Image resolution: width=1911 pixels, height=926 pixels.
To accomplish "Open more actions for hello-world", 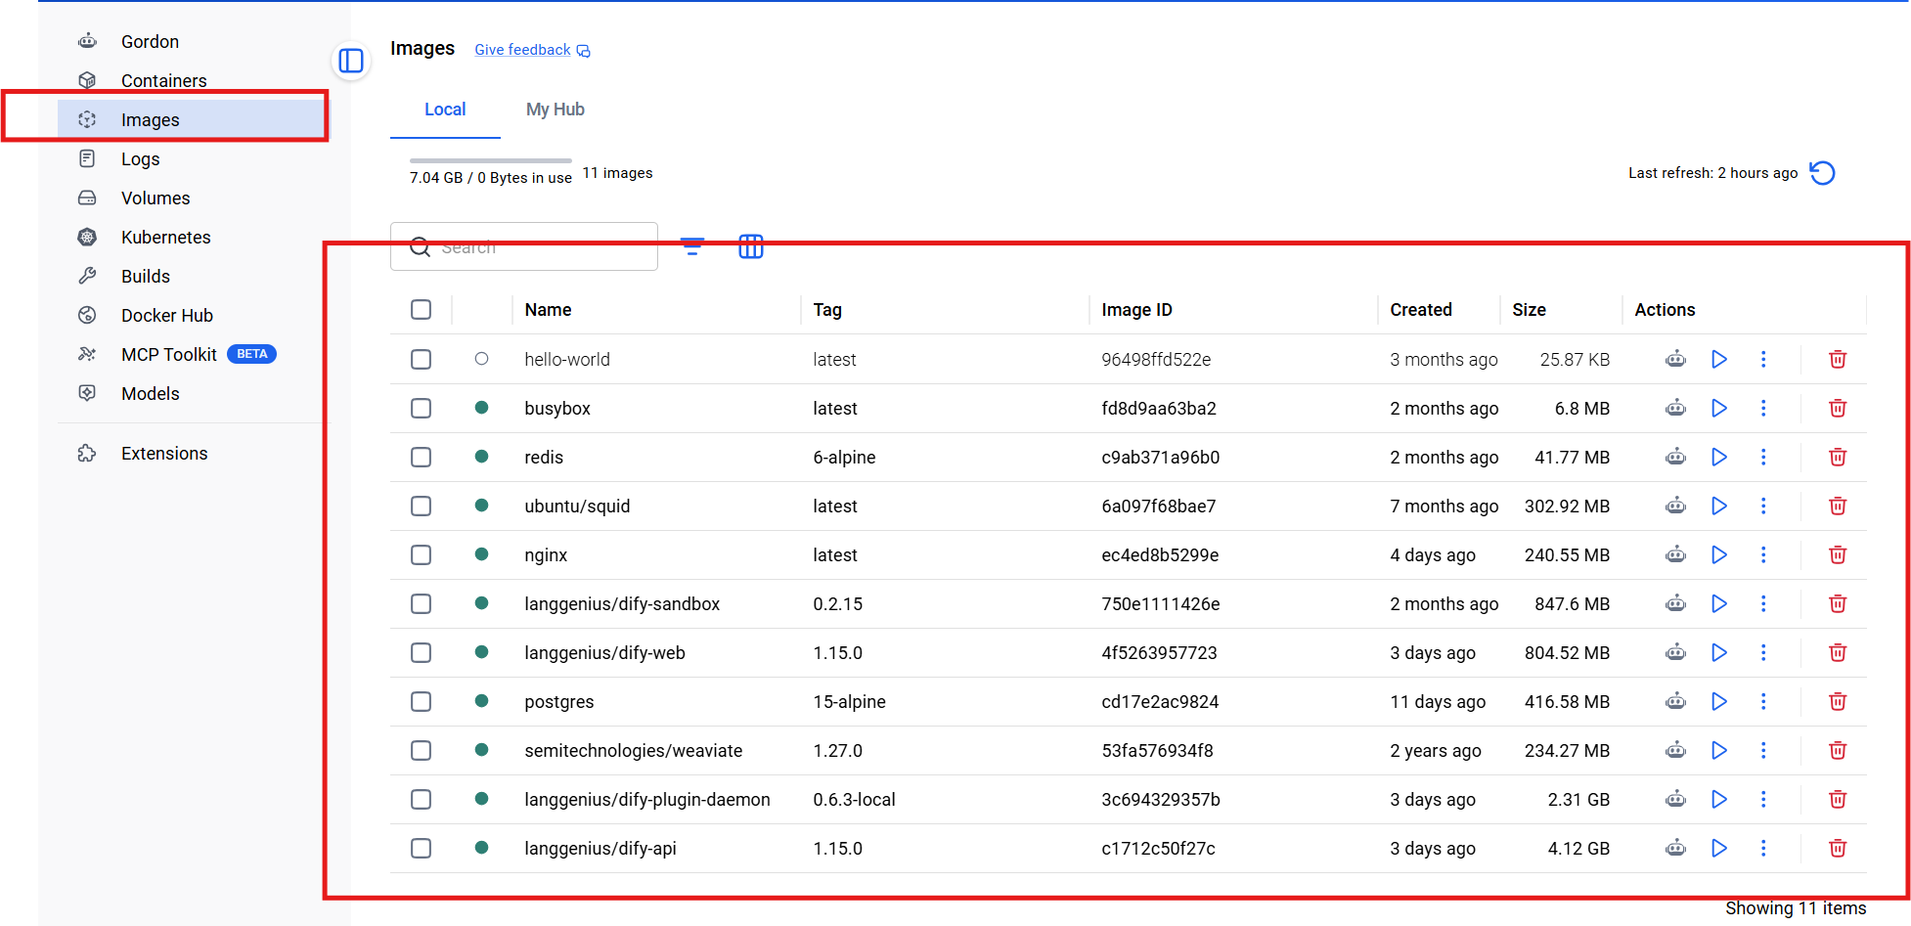I will point(1763,359).
